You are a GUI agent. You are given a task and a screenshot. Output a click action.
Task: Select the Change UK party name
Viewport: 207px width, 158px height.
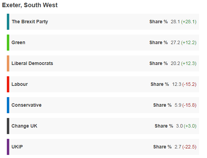click(x=24, y=126)
